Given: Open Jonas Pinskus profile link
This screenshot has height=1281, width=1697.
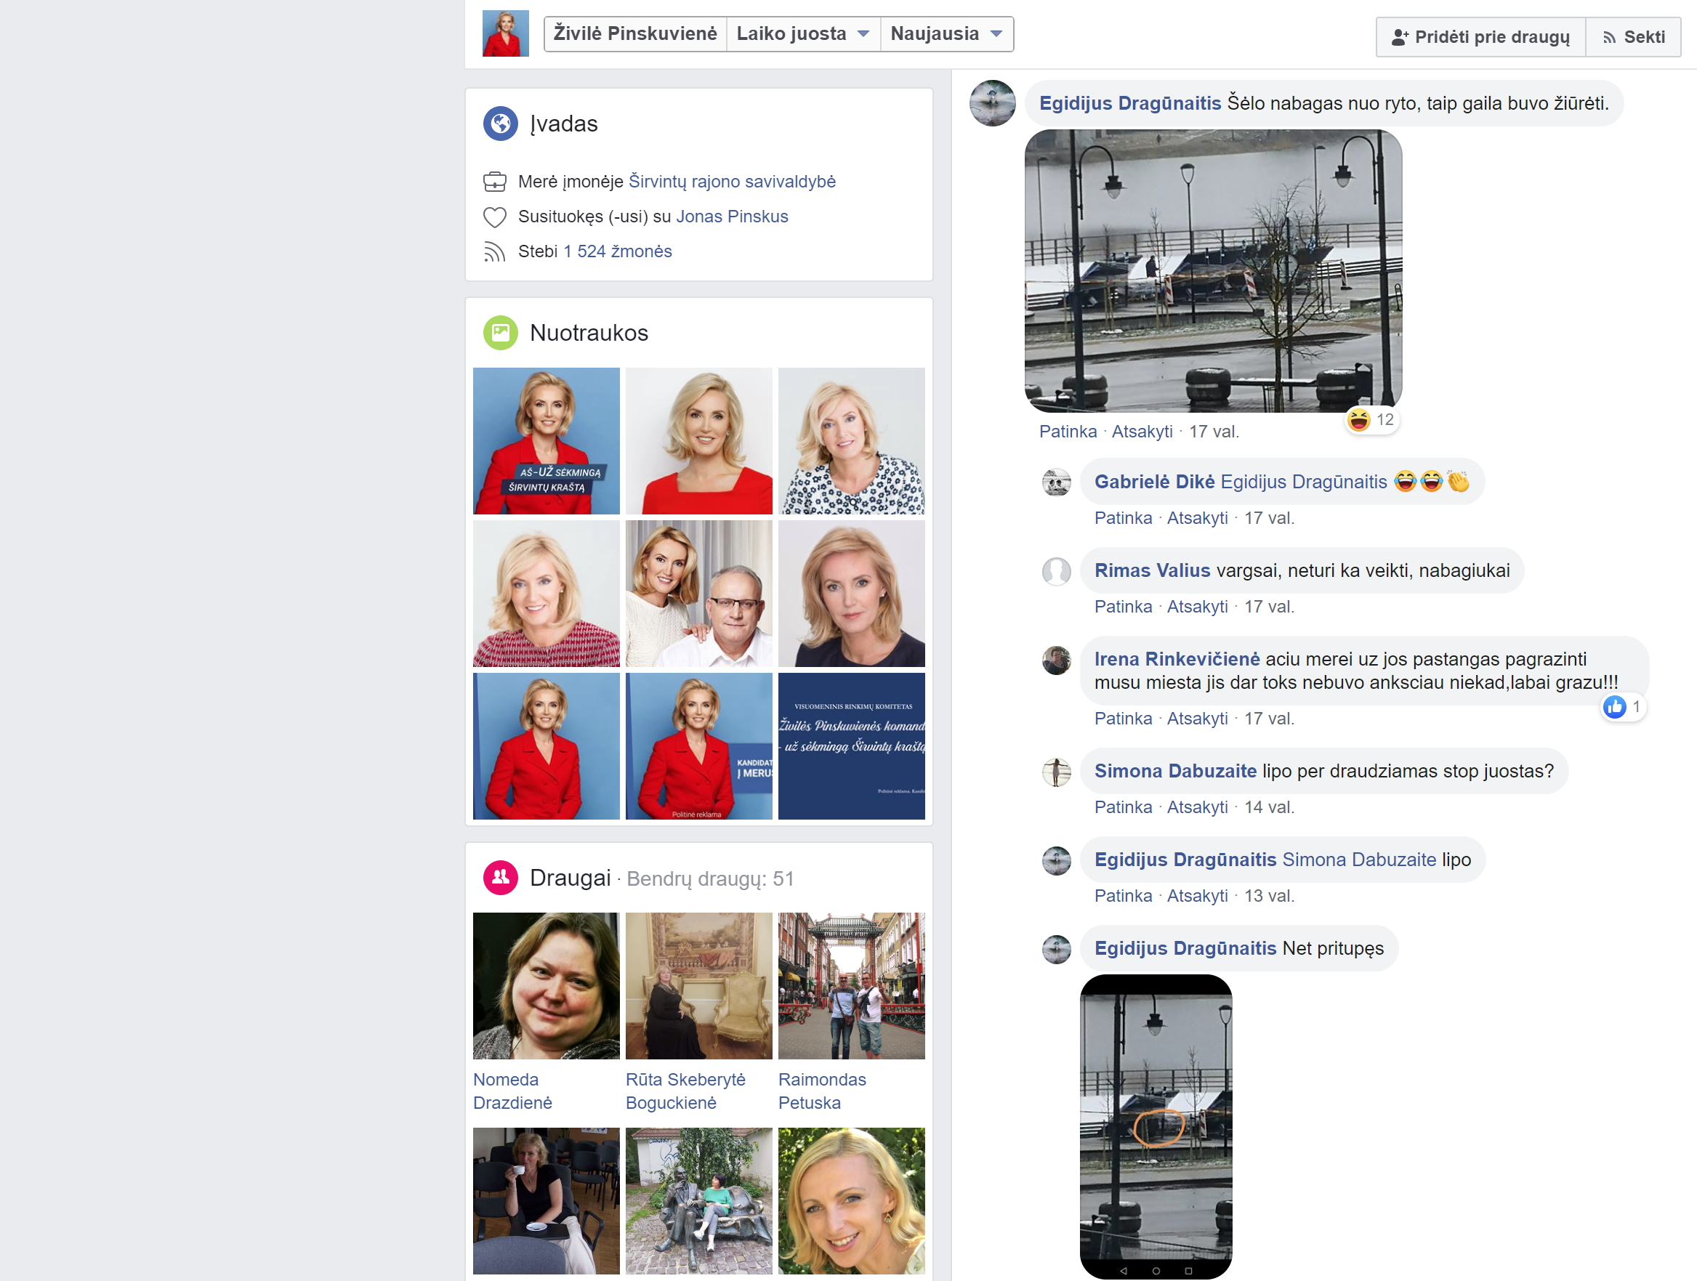Looking at the screenshot, I should point(732,217).
